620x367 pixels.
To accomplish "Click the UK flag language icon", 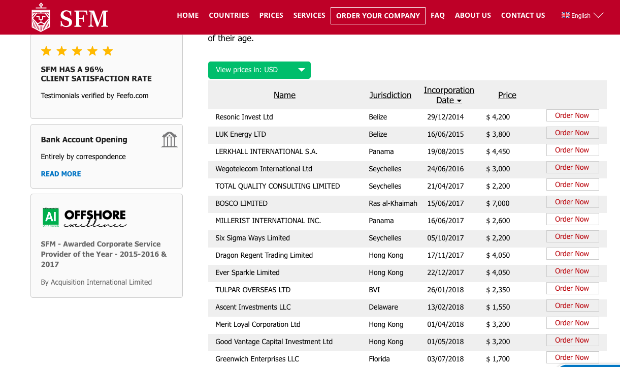I will tap(565, 15).
